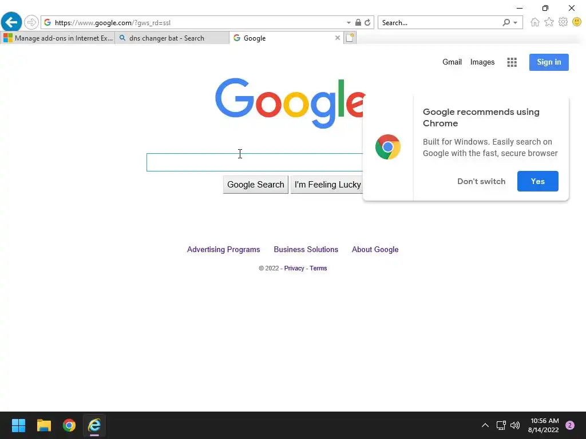This screenshot has width=586, height=439.
Task: Open the taskbar clock and date
Action: (x=544, y=425)
